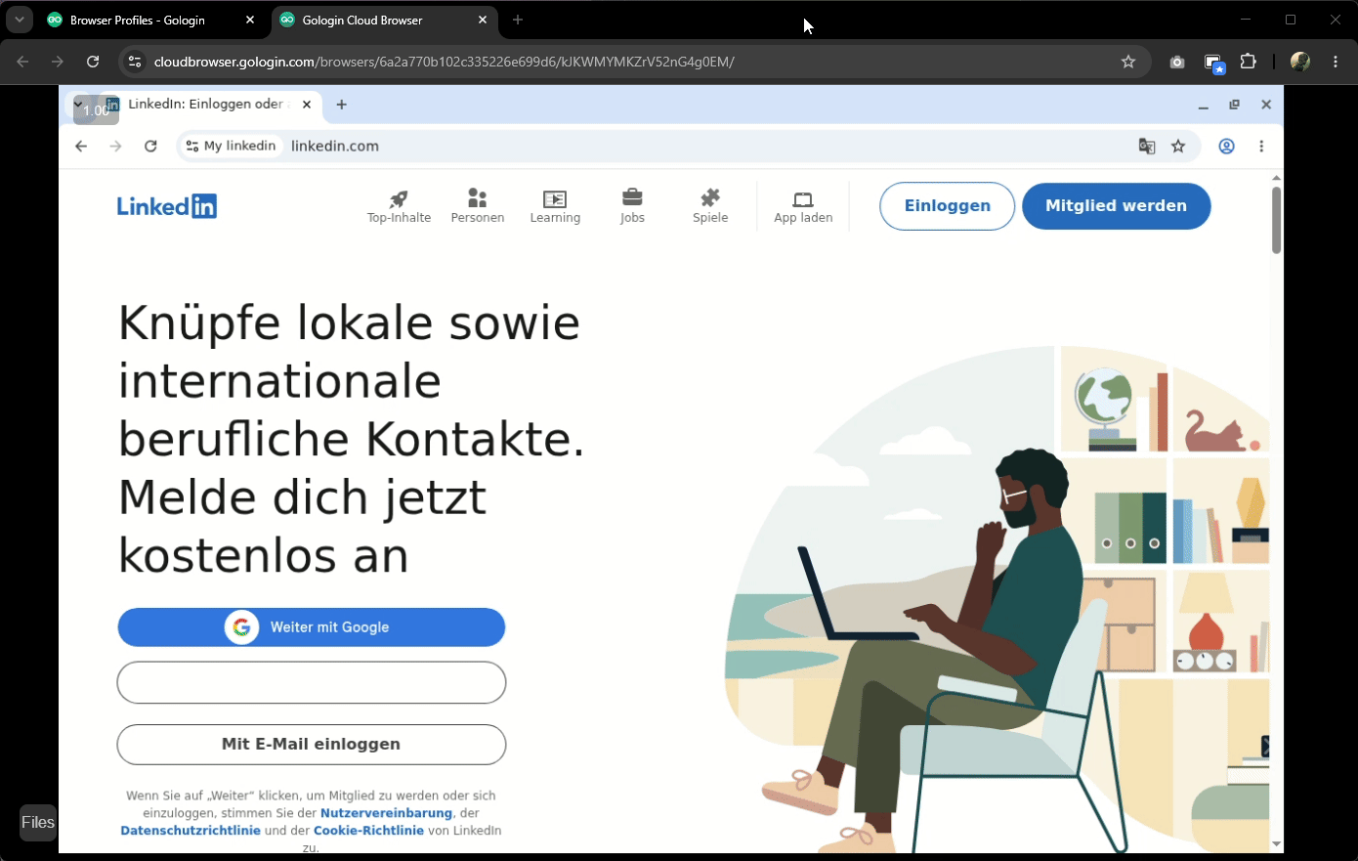The height and width of the screenshot is (861, 1358).
Task: Expand the inner browser tab list chevron
Action: tap(78, 104)
